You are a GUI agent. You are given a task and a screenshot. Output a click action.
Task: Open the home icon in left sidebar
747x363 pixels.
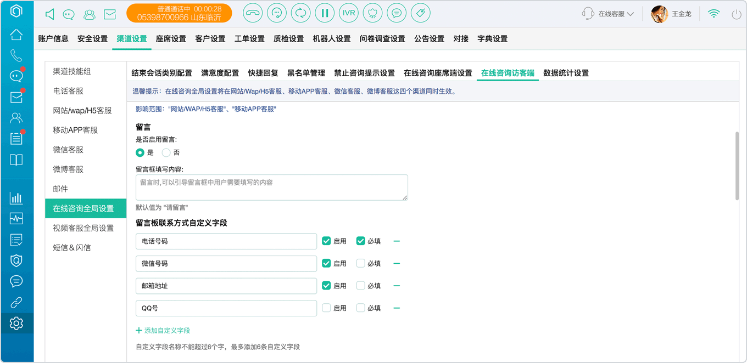tap(16, 35)
